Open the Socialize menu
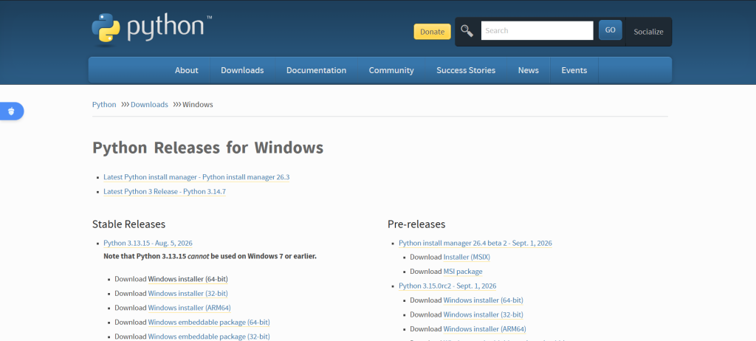The width and height of the screenshot is (756, 341). click(x=648, y=32)
